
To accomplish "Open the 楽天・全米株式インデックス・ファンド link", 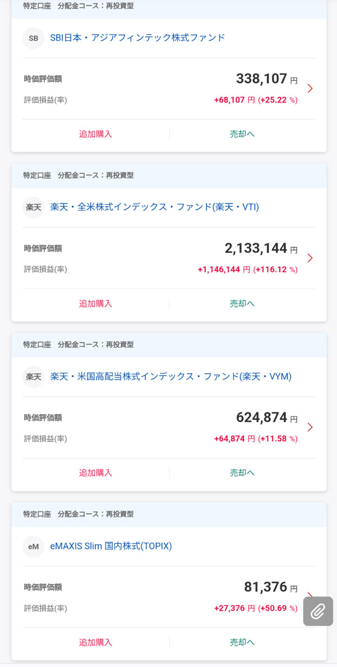I will [154, 207].
